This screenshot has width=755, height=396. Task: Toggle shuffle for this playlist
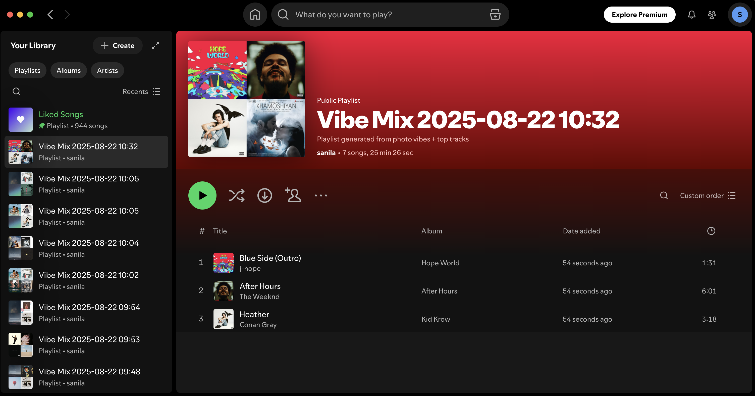tap(236, 195)
